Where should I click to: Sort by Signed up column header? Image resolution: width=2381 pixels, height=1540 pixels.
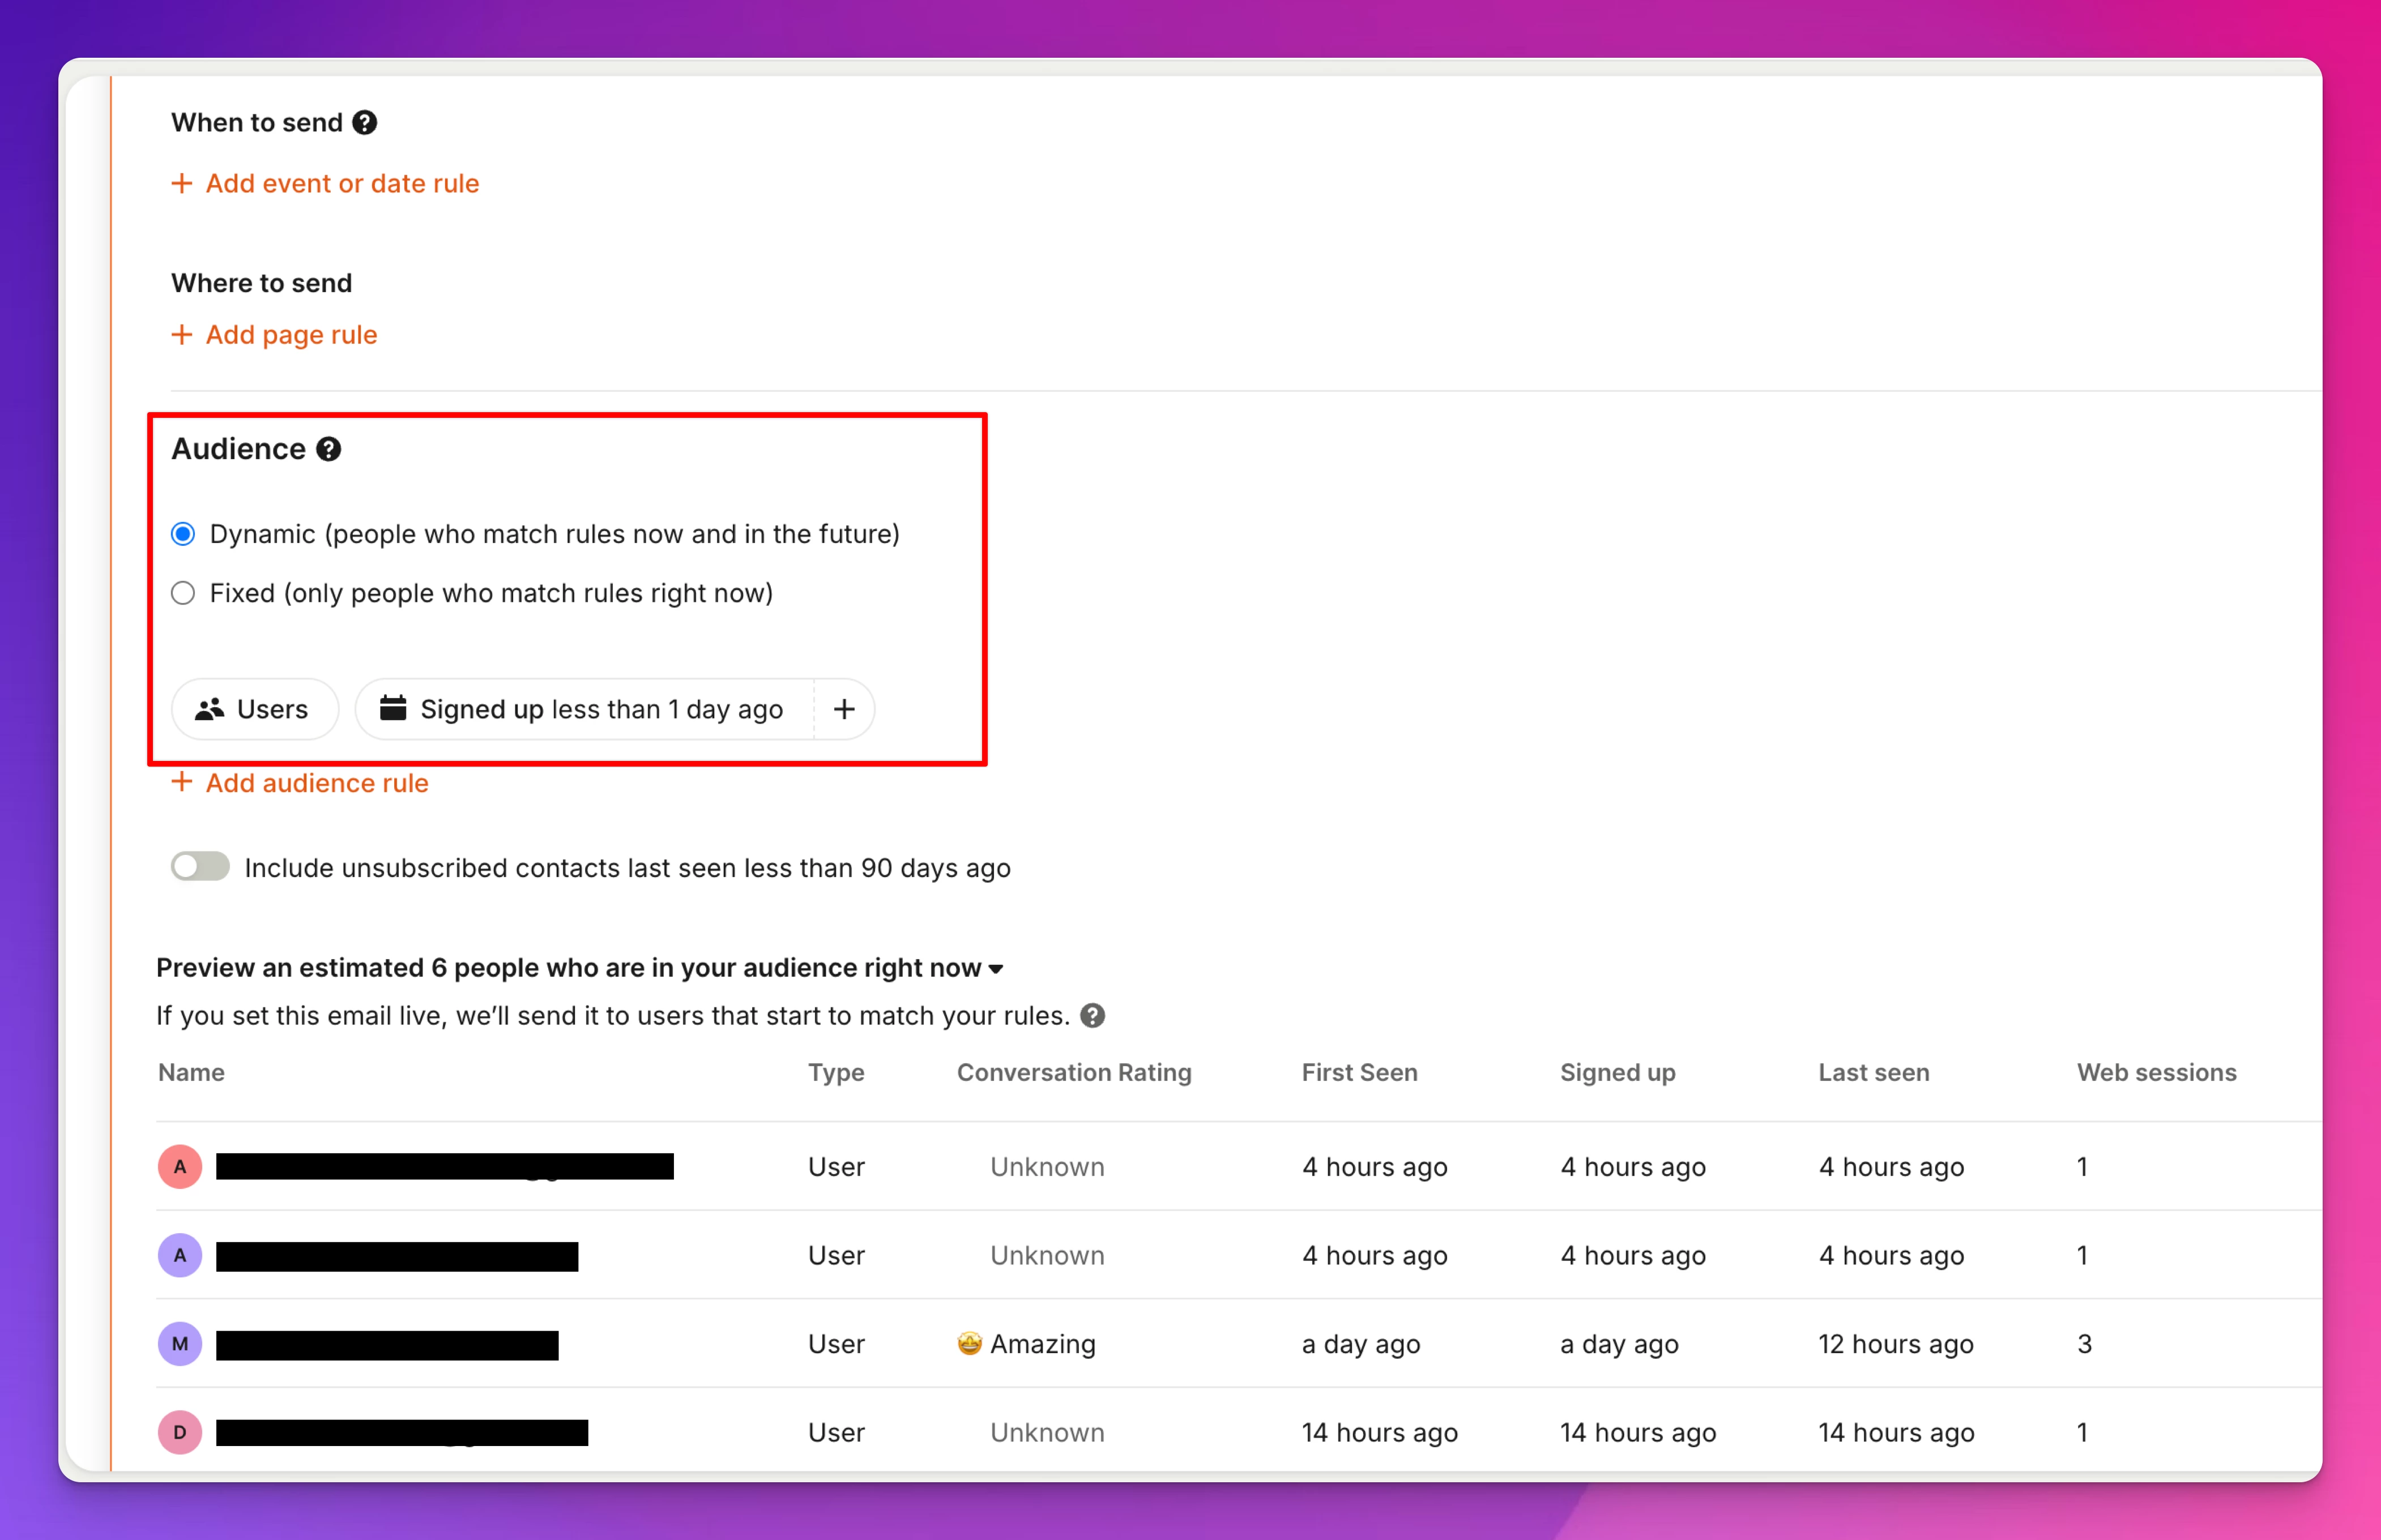coord(1618,1072)
